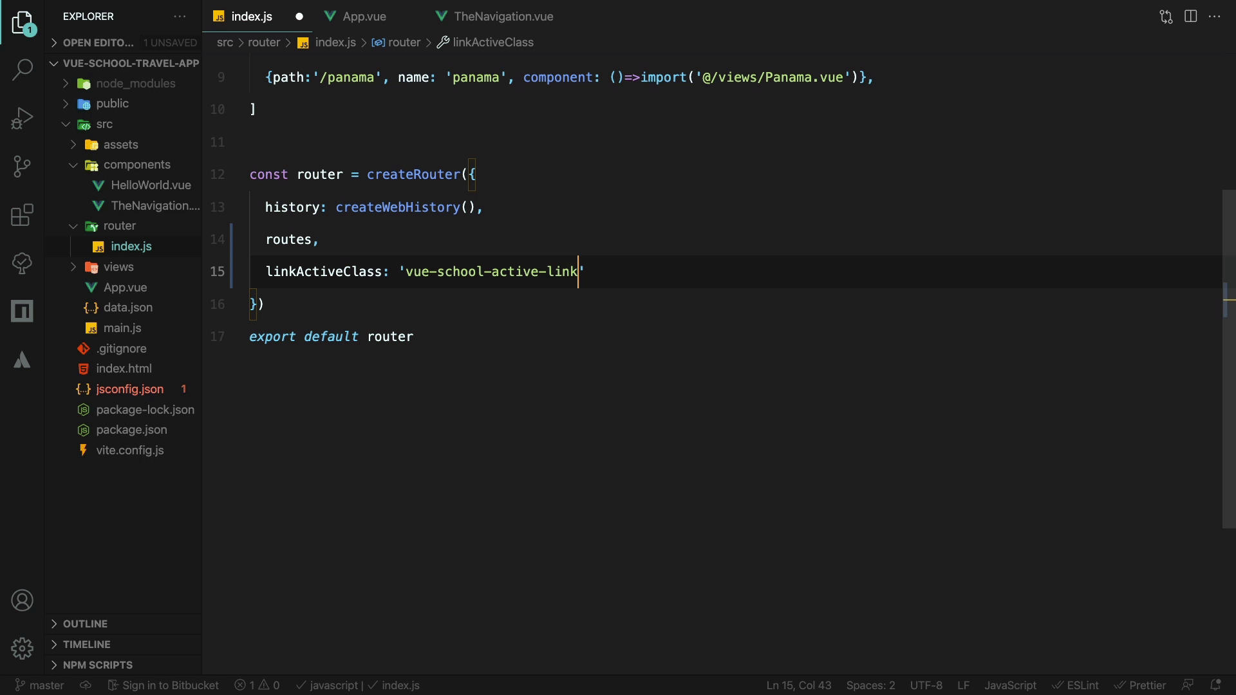This screenshot has width=1236, height=695.
Task: Click the editor vertical scrollbar
Action: click(x=1229, y=359)
